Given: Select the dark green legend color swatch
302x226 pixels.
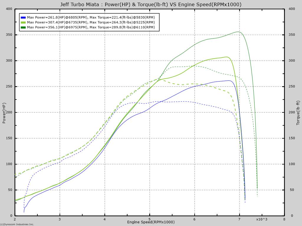Looking at the screenshot, I should tap(23, 27).
